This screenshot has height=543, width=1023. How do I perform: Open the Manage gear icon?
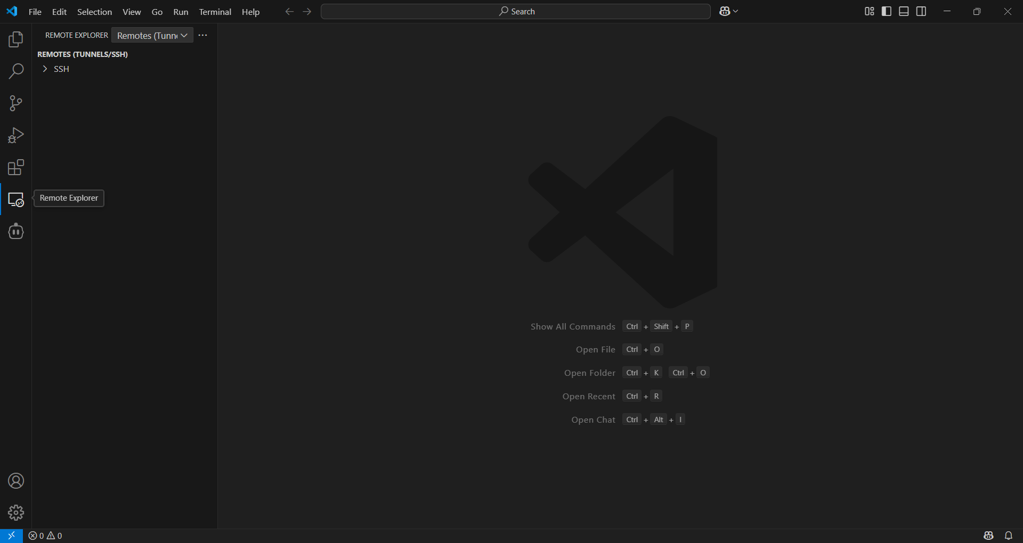coord(16,513)
